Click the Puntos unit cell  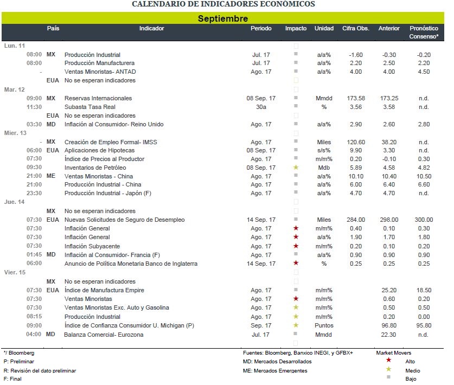point(324,326)
